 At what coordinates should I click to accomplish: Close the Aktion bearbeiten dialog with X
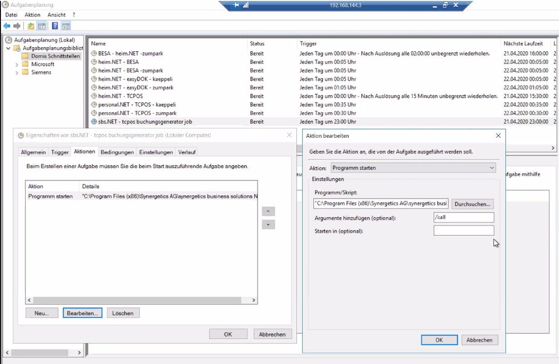tap(498, 135)
